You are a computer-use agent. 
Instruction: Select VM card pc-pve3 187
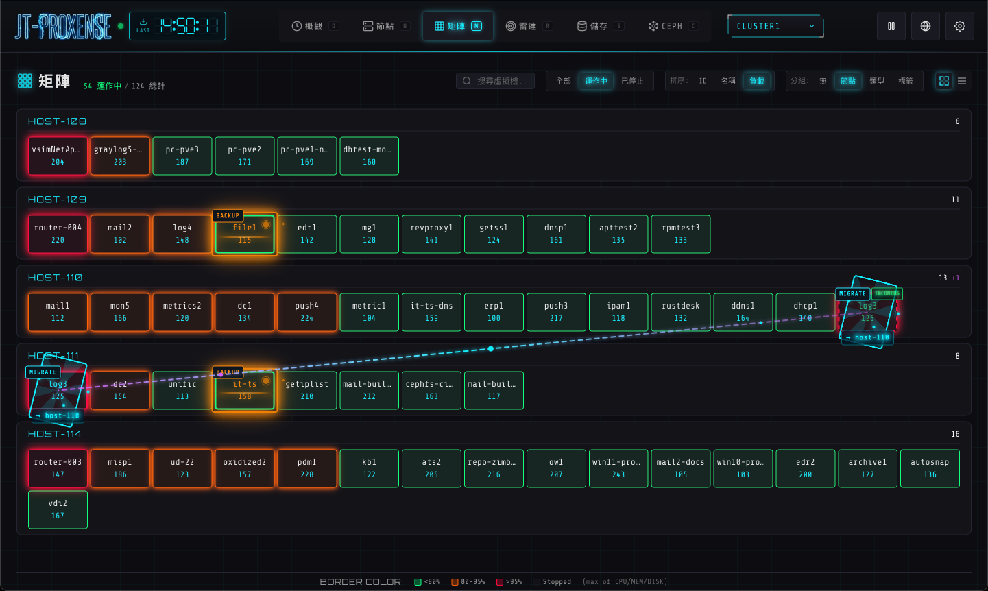coord(182,156)
